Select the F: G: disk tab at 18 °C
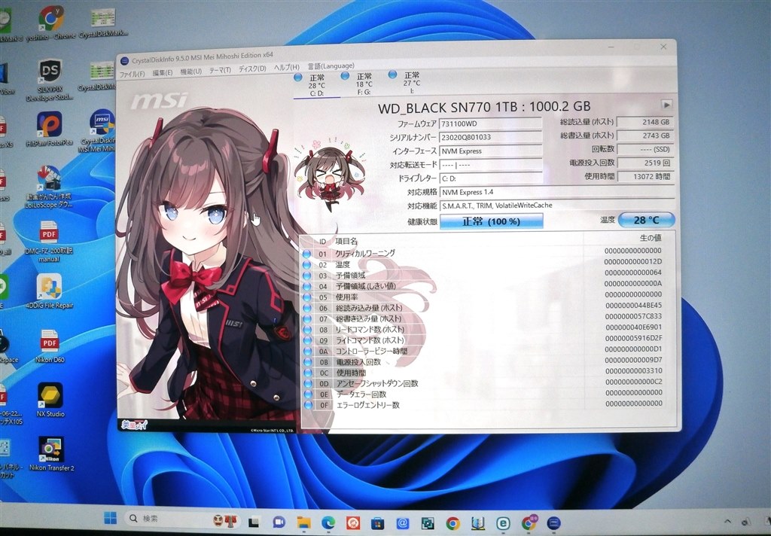771x536 pixels. (x=364, y=83)
